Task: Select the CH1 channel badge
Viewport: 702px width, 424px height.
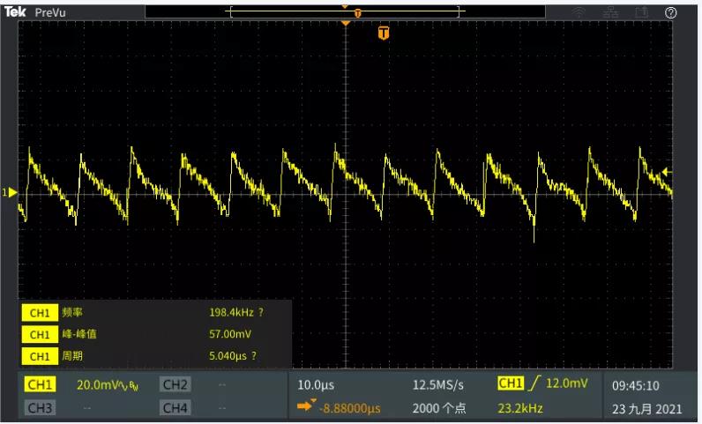Action: coord(40,384)
